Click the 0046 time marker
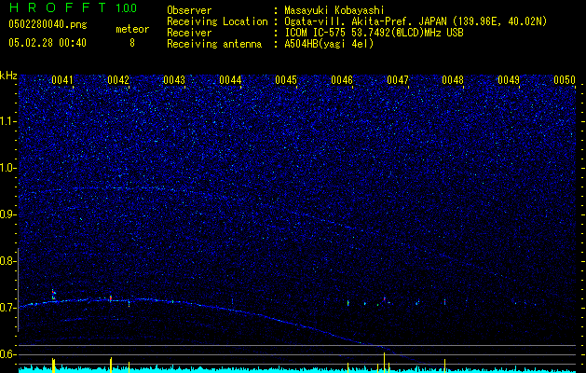Viewport: 586px width, 373px height. click(342, 80)
